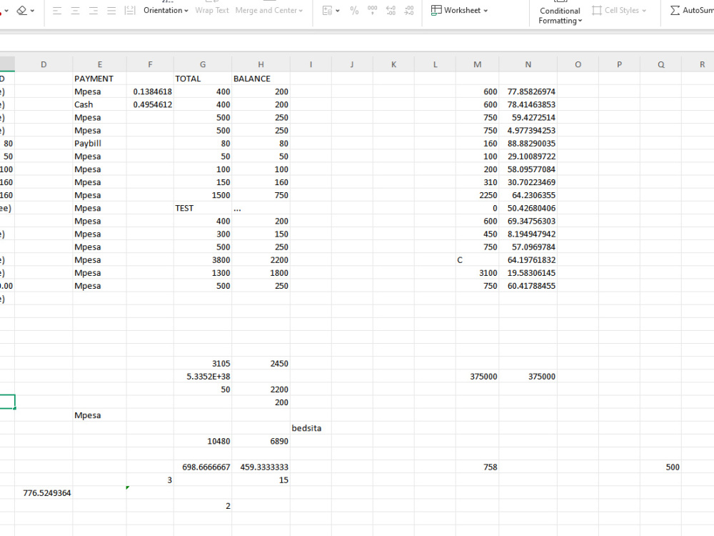This screenshot has height=536, width=714.
Task: Select the cell containing Paybill
Action: (x=100, y=143)
